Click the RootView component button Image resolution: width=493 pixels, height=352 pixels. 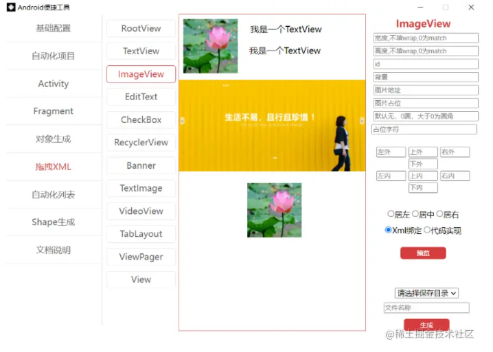click(141, 29)
